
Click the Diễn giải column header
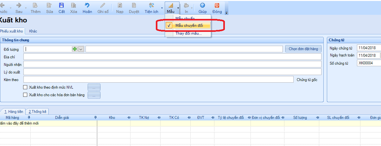(x=62, y=118)
